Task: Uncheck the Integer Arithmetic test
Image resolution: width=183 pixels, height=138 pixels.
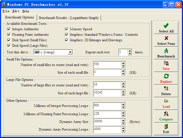Action: (9, 29)
